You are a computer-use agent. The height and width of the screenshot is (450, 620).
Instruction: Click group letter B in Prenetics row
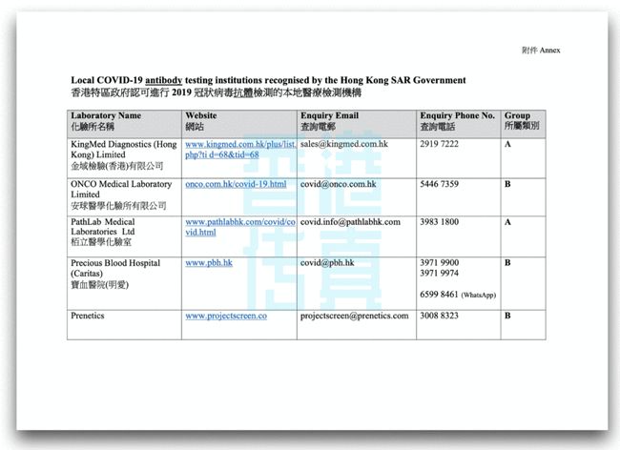pyautogui.click(x=507, y=316)
